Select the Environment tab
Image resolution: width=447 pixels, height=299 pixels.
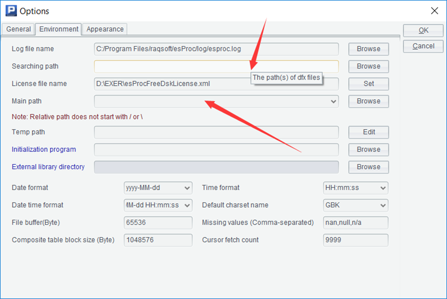pos(59,29)
